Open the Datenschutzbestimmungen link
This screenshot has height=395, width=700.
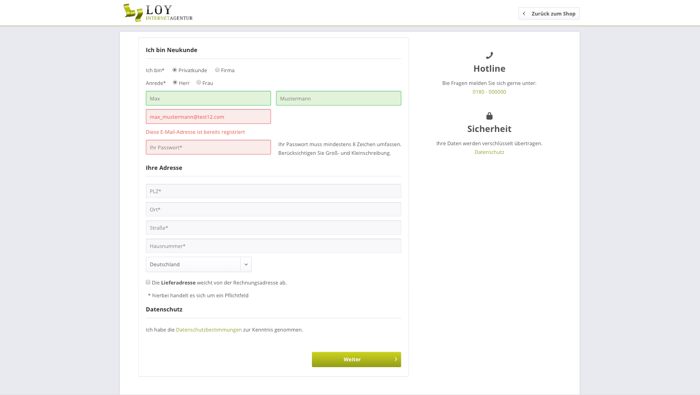click(209, 330)
